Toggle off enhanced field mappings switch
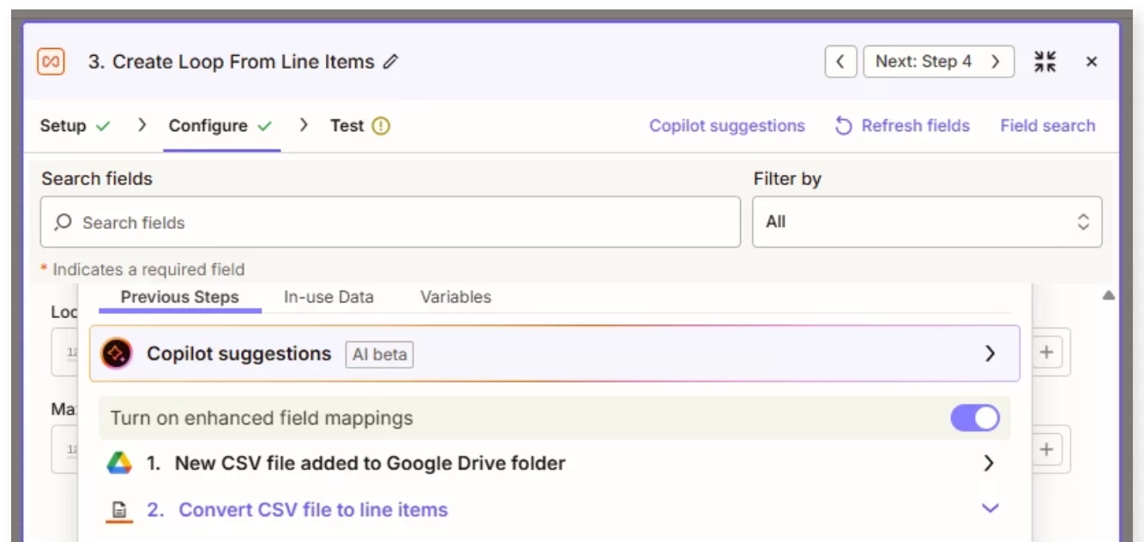The width and height of the screenshot is (1144, 542). tap(975, 419)
